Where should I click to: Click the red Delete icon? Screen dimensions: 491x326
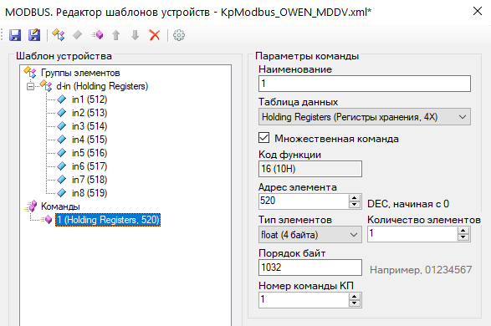(155, 35)
